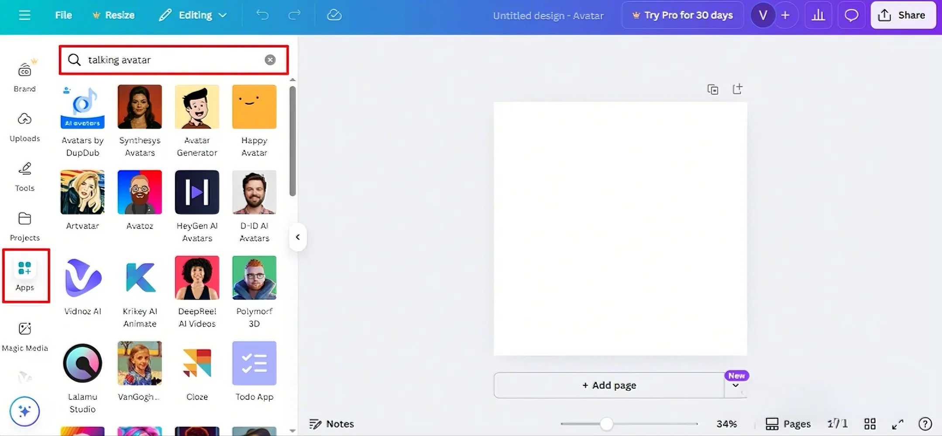942x436 pixels.
Task: Click the Add page button
Action: coord(609,385)
